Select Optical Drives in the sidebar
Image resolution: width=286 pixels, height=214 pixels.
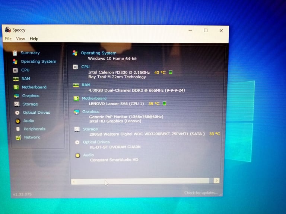click(36, 113)
